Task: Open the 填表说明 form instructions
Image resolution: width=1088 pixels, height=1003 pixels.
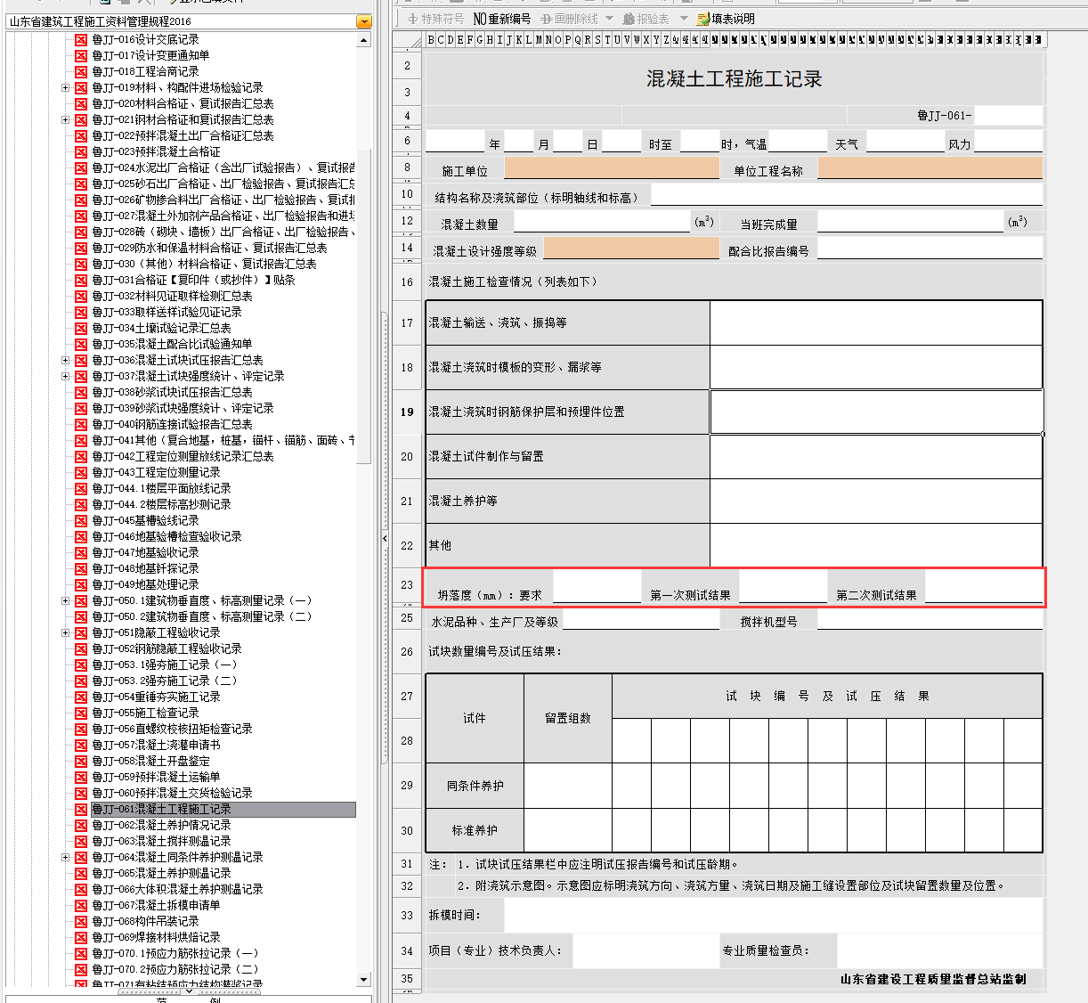Action: tap(726, 18)
